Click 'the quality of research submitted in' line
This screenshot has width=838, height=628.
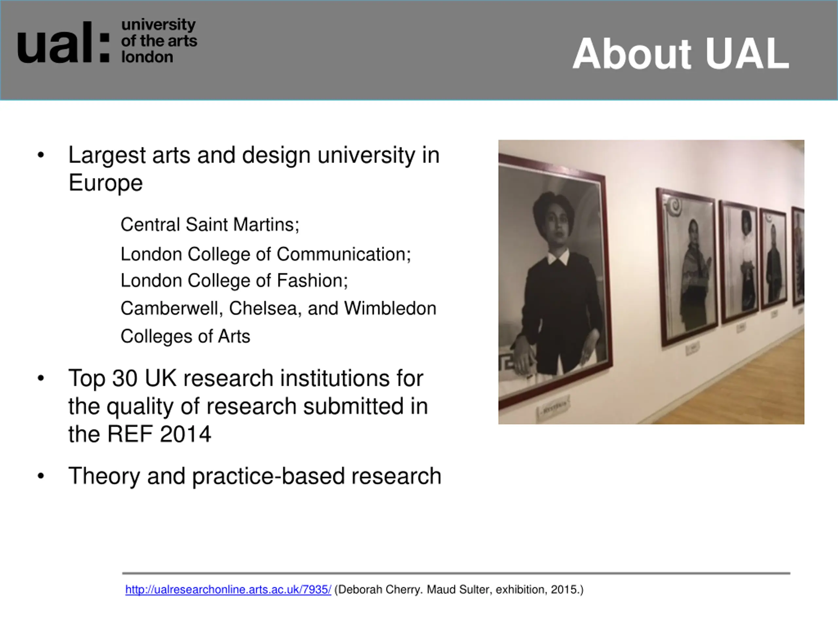[248, 407]
